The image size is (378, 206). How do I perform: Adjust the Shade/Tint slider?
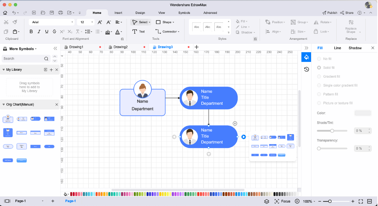coord(332,131)
